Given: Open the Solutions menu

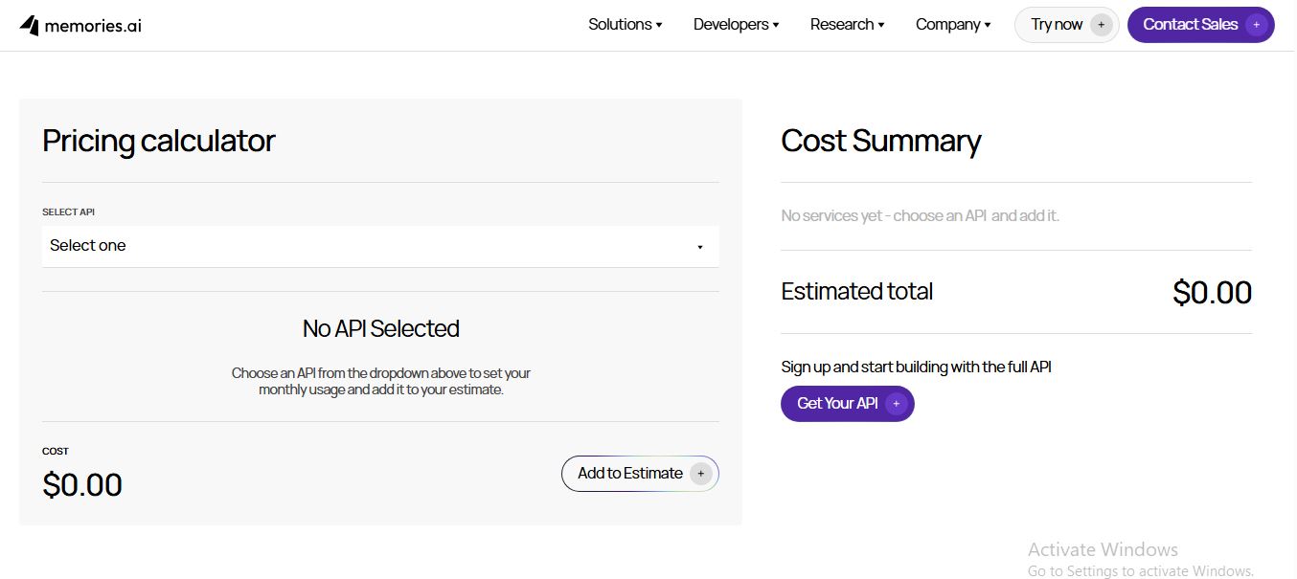Looking at the screenshot, I should 626,25.
